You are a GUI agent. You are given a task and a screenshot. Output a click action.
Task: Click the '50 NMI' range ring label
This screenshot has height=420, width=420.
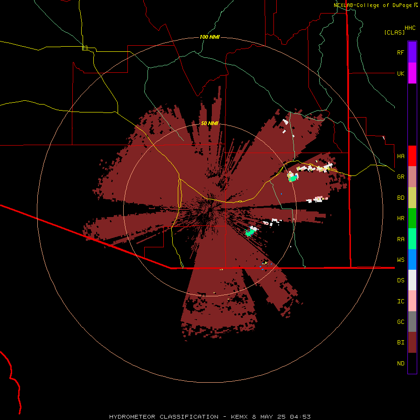(210, 123)
